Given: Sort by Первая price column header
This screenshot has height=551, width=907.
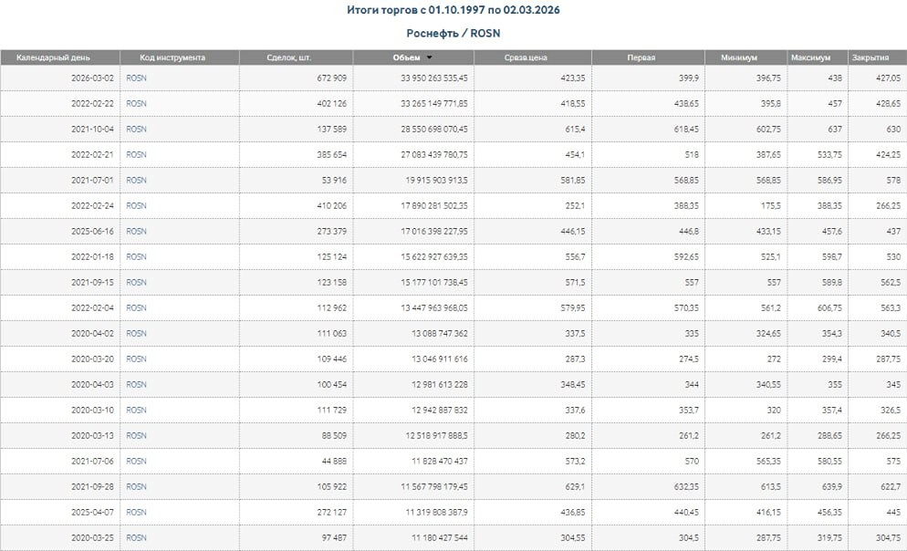Looking at the screenshot, I should click(x=641, y=57).
